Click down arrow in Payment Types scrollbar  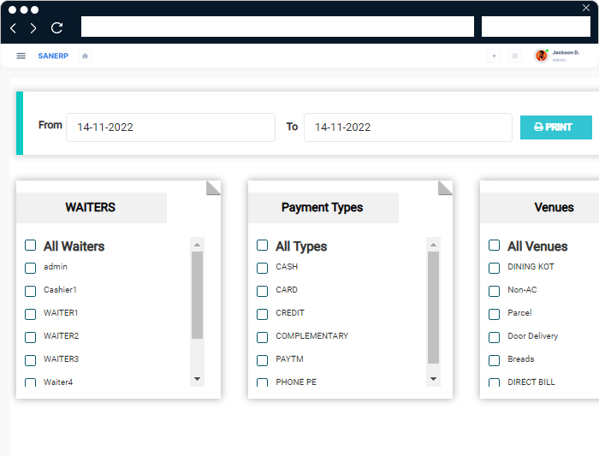tap(433, 378)
